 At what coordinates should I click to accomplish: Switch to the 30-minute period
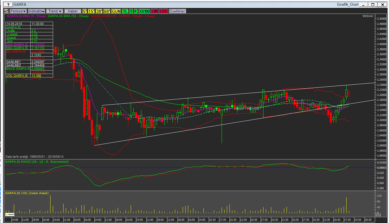pyautogui.click(x=99, y=11)
